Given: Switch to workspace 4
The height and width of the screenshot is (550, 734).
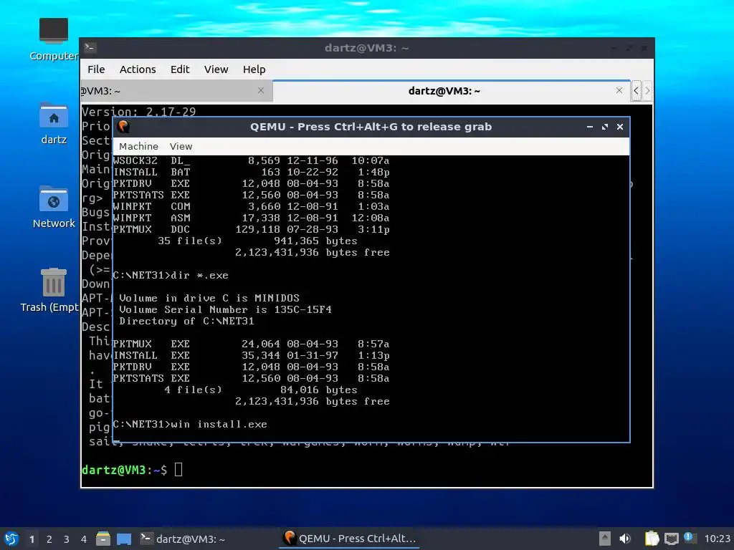Looking at the screenshot, I should [83, 539].
